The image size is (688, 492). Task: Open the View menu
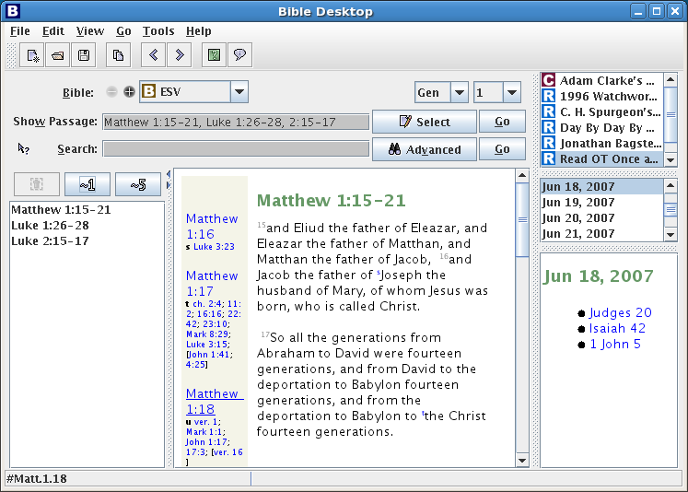90,31
